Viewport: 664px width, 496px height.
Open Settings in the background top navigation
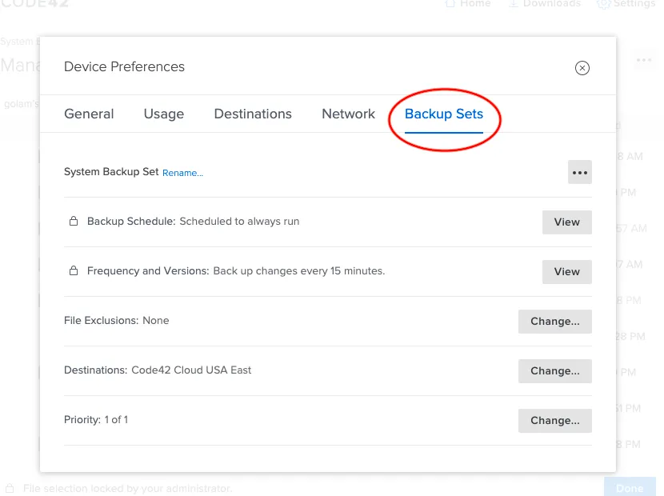click(626, 4)
